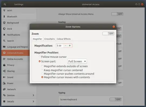
Task: Click Magnifier Position label
Action: 47,53
